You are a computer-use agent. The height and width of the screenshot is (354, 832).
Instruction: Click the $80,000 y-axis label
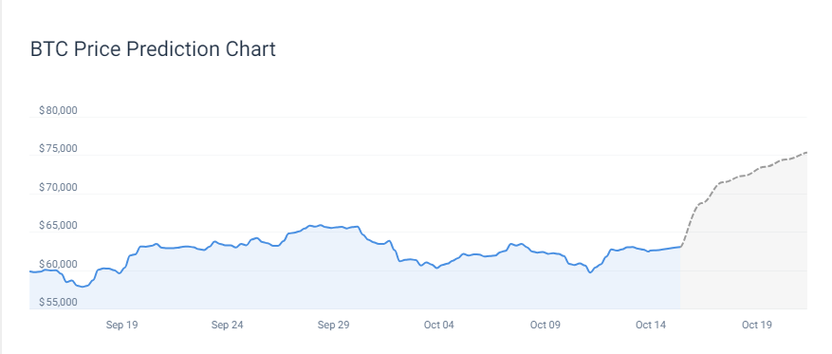pyautogui.click(x=59, y=111)
